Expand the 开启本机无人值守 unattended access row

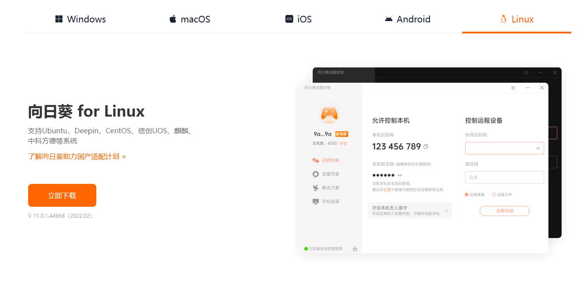(410, 210)
